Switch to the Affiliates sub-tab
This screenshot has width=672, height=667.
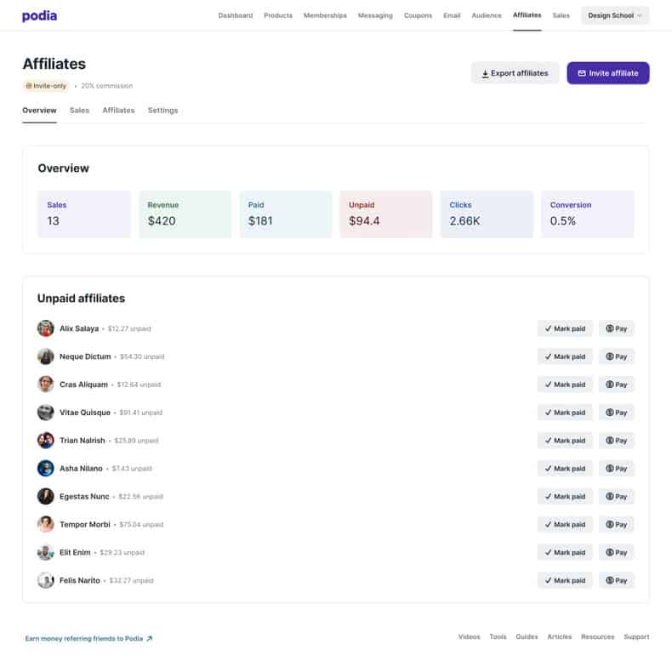coord(118,110)
